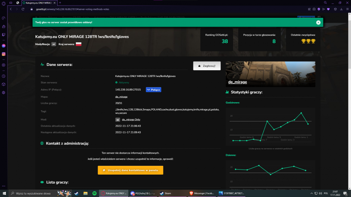Viewport: 351px width, 197px height.
Task: Click the downloads icon in browser toolbar
Action: pyautogui.click(x=341, y=9)
